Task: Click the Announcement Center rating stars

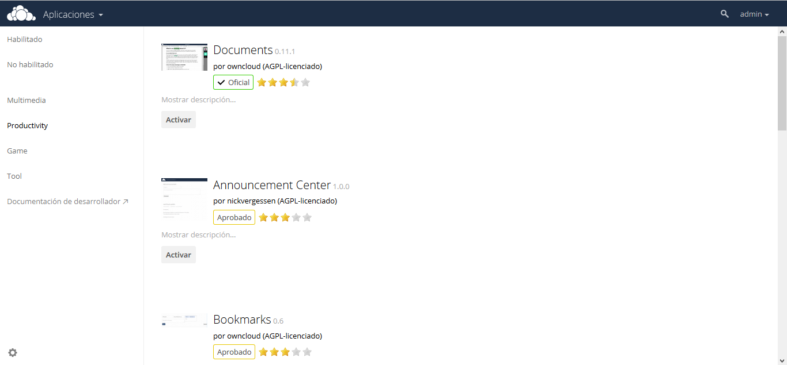Action: pyautogui.click(x=285, y=217)
